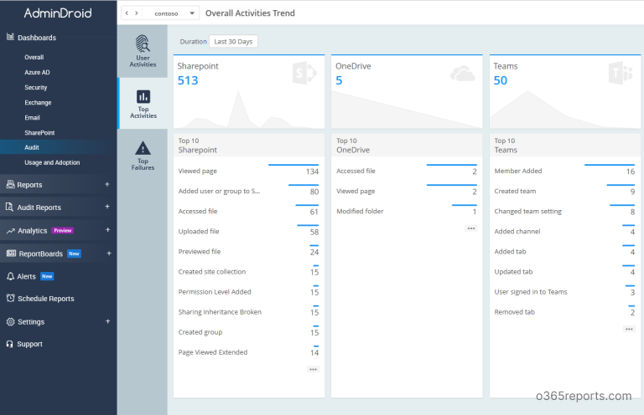This screenshot has height=415, width=644.
Task: Click the SharePoint activity trend chart
Action: pyautogui.click(x=249, y=110)
